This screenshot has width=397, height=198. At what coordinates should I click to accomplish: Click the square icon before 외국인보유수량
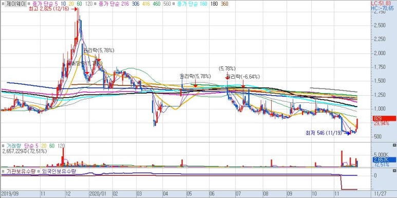[x=39, y=171]
